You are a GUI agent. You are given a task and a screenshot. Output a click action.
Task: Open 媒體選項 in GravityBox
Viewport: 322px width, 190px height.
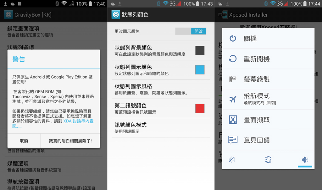pyautogui.click(x=53, y=166)
